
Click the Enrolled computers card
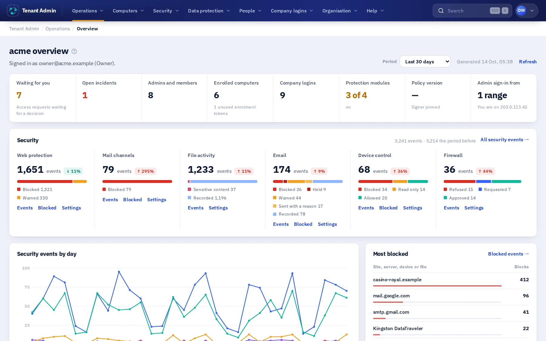[x=240, y=98]
